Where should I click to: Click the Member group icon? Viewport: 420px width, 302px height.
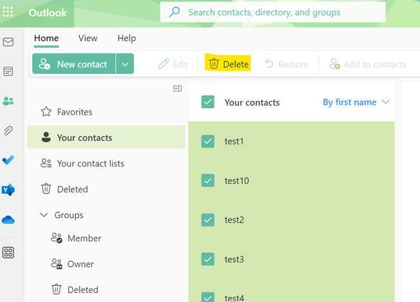coord(57,238)
